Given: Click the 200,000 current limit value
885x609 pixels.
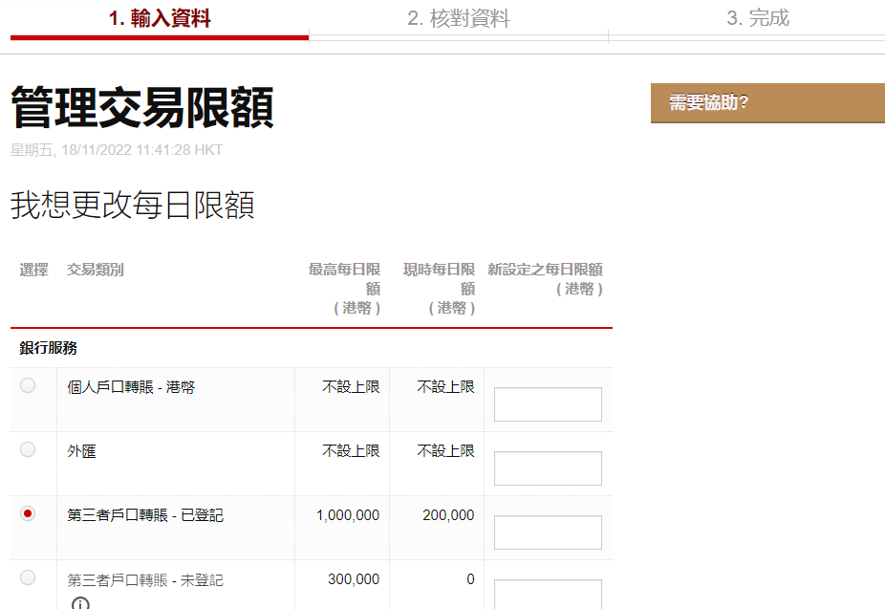Looking at the screenshot, I should (448, 515).
